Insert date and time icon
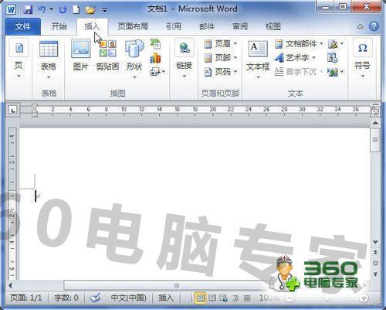The height and width of the screenshot is (310, 386). [333, 58]
